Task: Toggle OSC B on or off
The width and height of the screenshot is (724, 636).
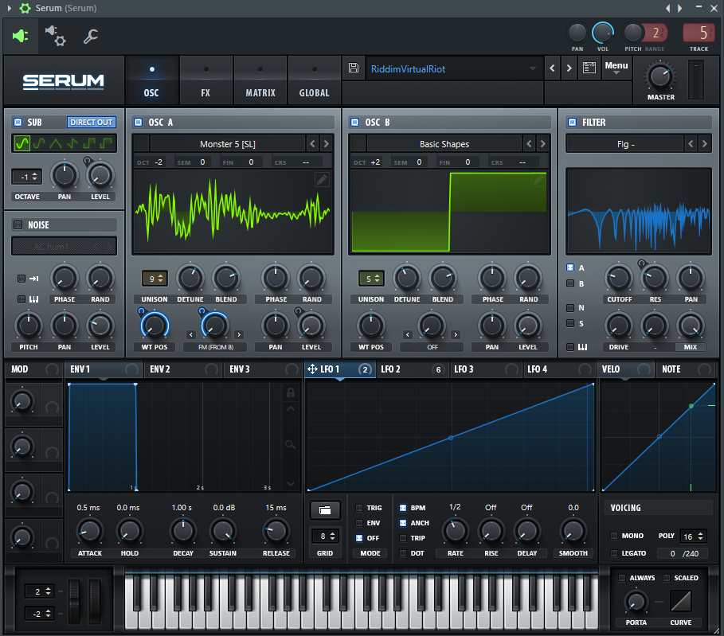Action: click(x=354, y=123)
